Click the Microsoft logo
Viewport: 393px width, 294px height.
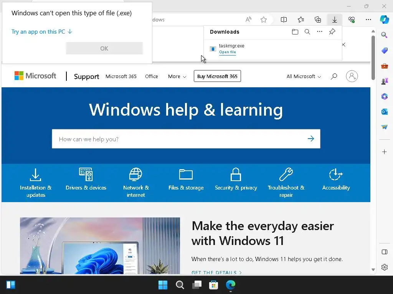click(35, 76)
